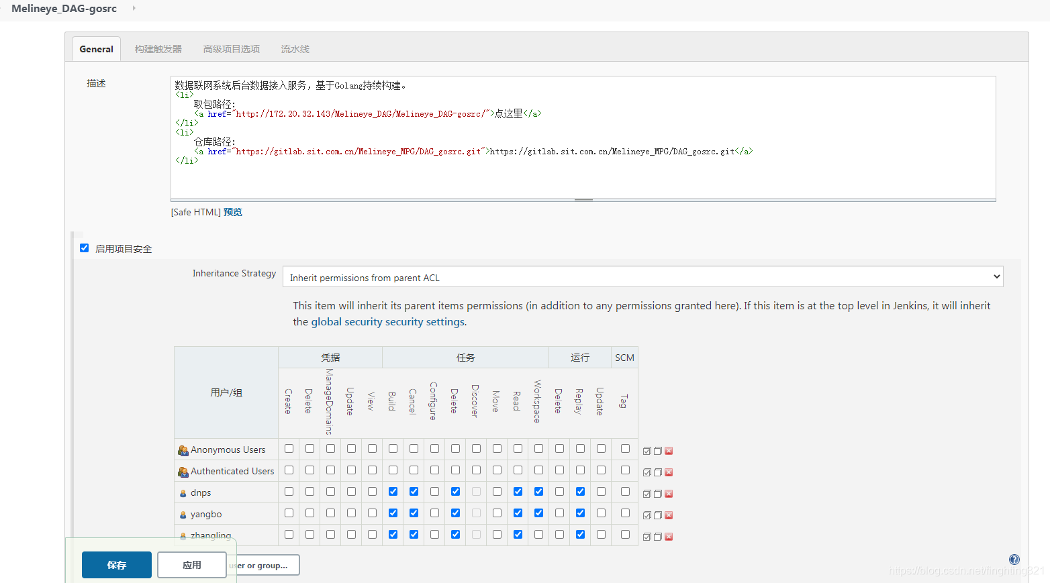
Task: Open the blue help question mark
Action: 1014,560
